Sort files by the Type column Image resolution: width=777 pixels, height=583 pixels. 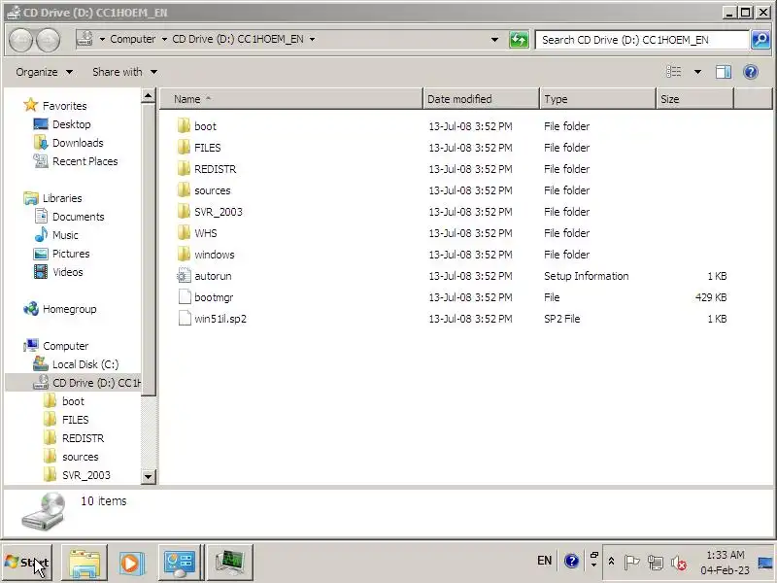597,99
